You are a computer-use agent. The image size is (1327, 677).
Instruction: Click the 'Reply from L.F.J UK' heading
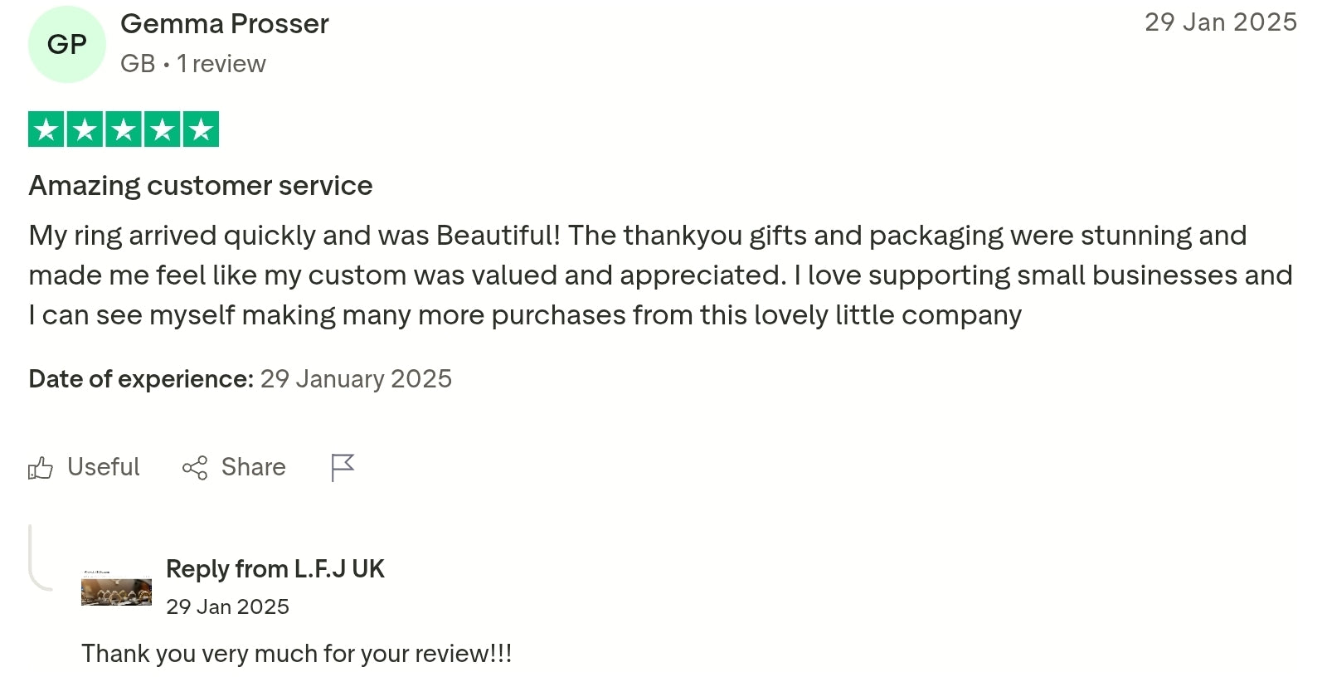275,569
